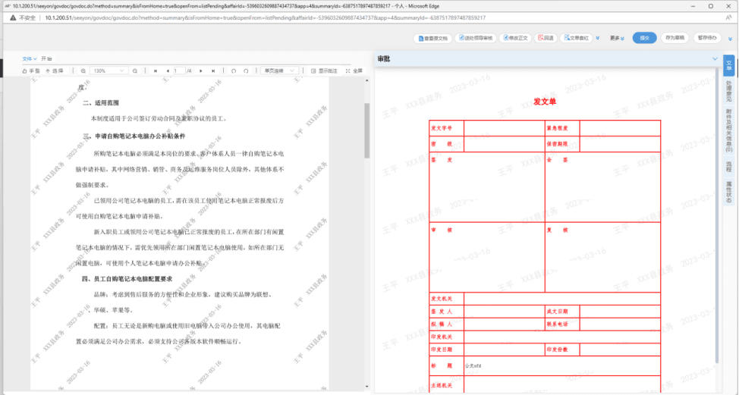Open the 文件 menu
Screen dimensions: 739x395
point(30,59)
